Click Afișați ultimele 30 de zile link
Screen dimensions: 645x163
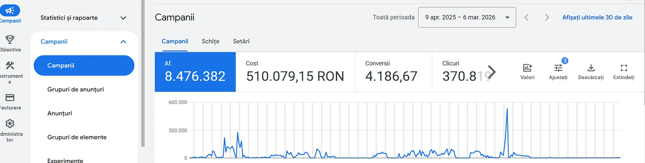[597, 18]
